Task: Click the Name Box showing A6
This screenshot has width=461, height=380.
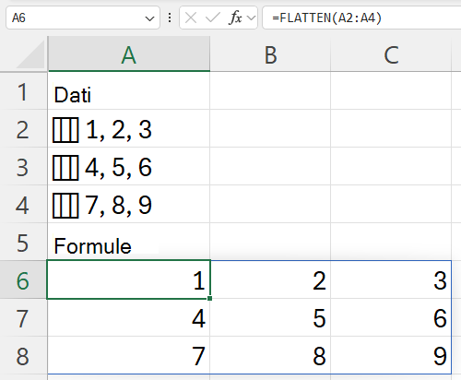Action: pyautogui.click(x=76, y=18)
